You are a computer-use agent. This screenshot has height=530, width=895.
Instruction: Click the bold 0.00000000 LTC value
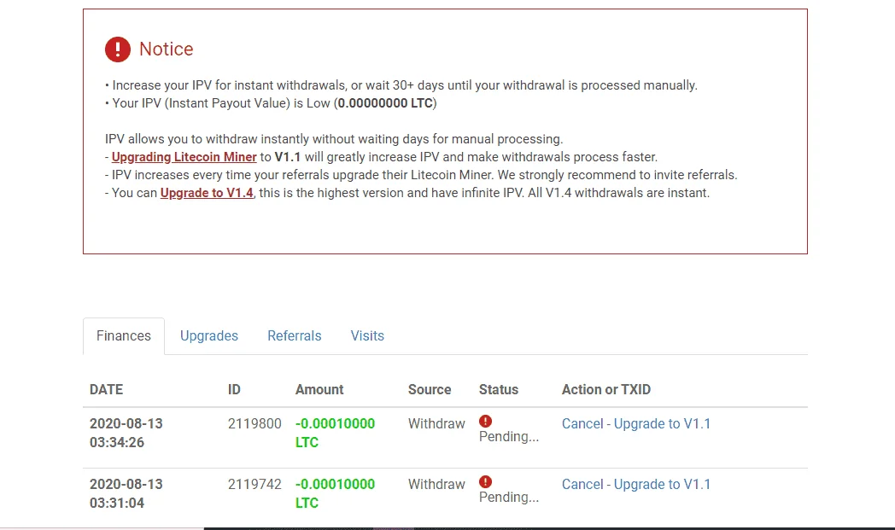[385, 103]
